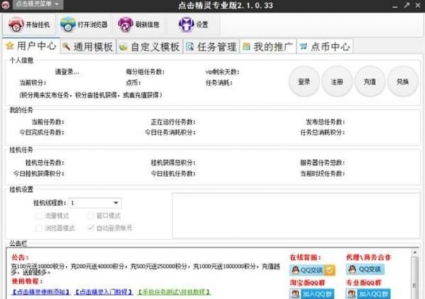This screenshot has height=299, width=425.
Task: Go to the 任务管理 tab
Action: pos(211,47)
